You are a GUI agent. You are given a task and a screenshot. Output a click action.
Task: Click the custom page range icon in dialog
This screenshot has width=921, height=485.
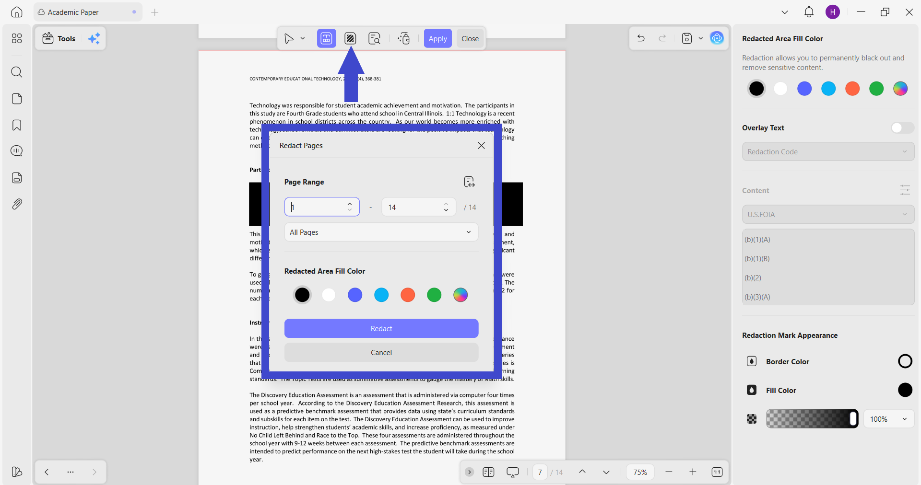pyautogui.click(x=469, y=182)
